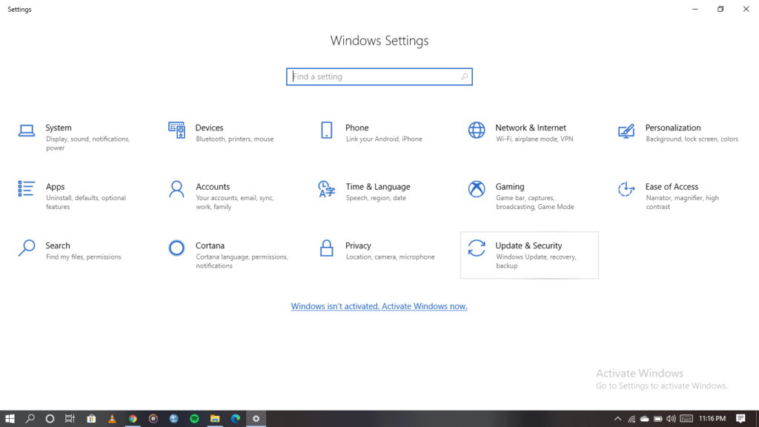
Task: Open Update & Security sync arrows icon
Action: click(477, 248)
